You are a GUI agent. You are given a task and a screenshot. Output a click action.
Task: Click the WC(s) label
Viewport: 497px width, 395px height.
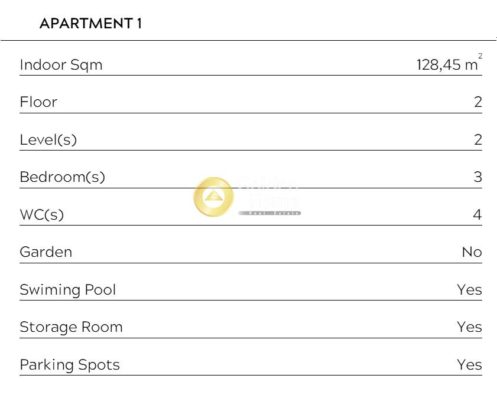(x=41, y=215)
